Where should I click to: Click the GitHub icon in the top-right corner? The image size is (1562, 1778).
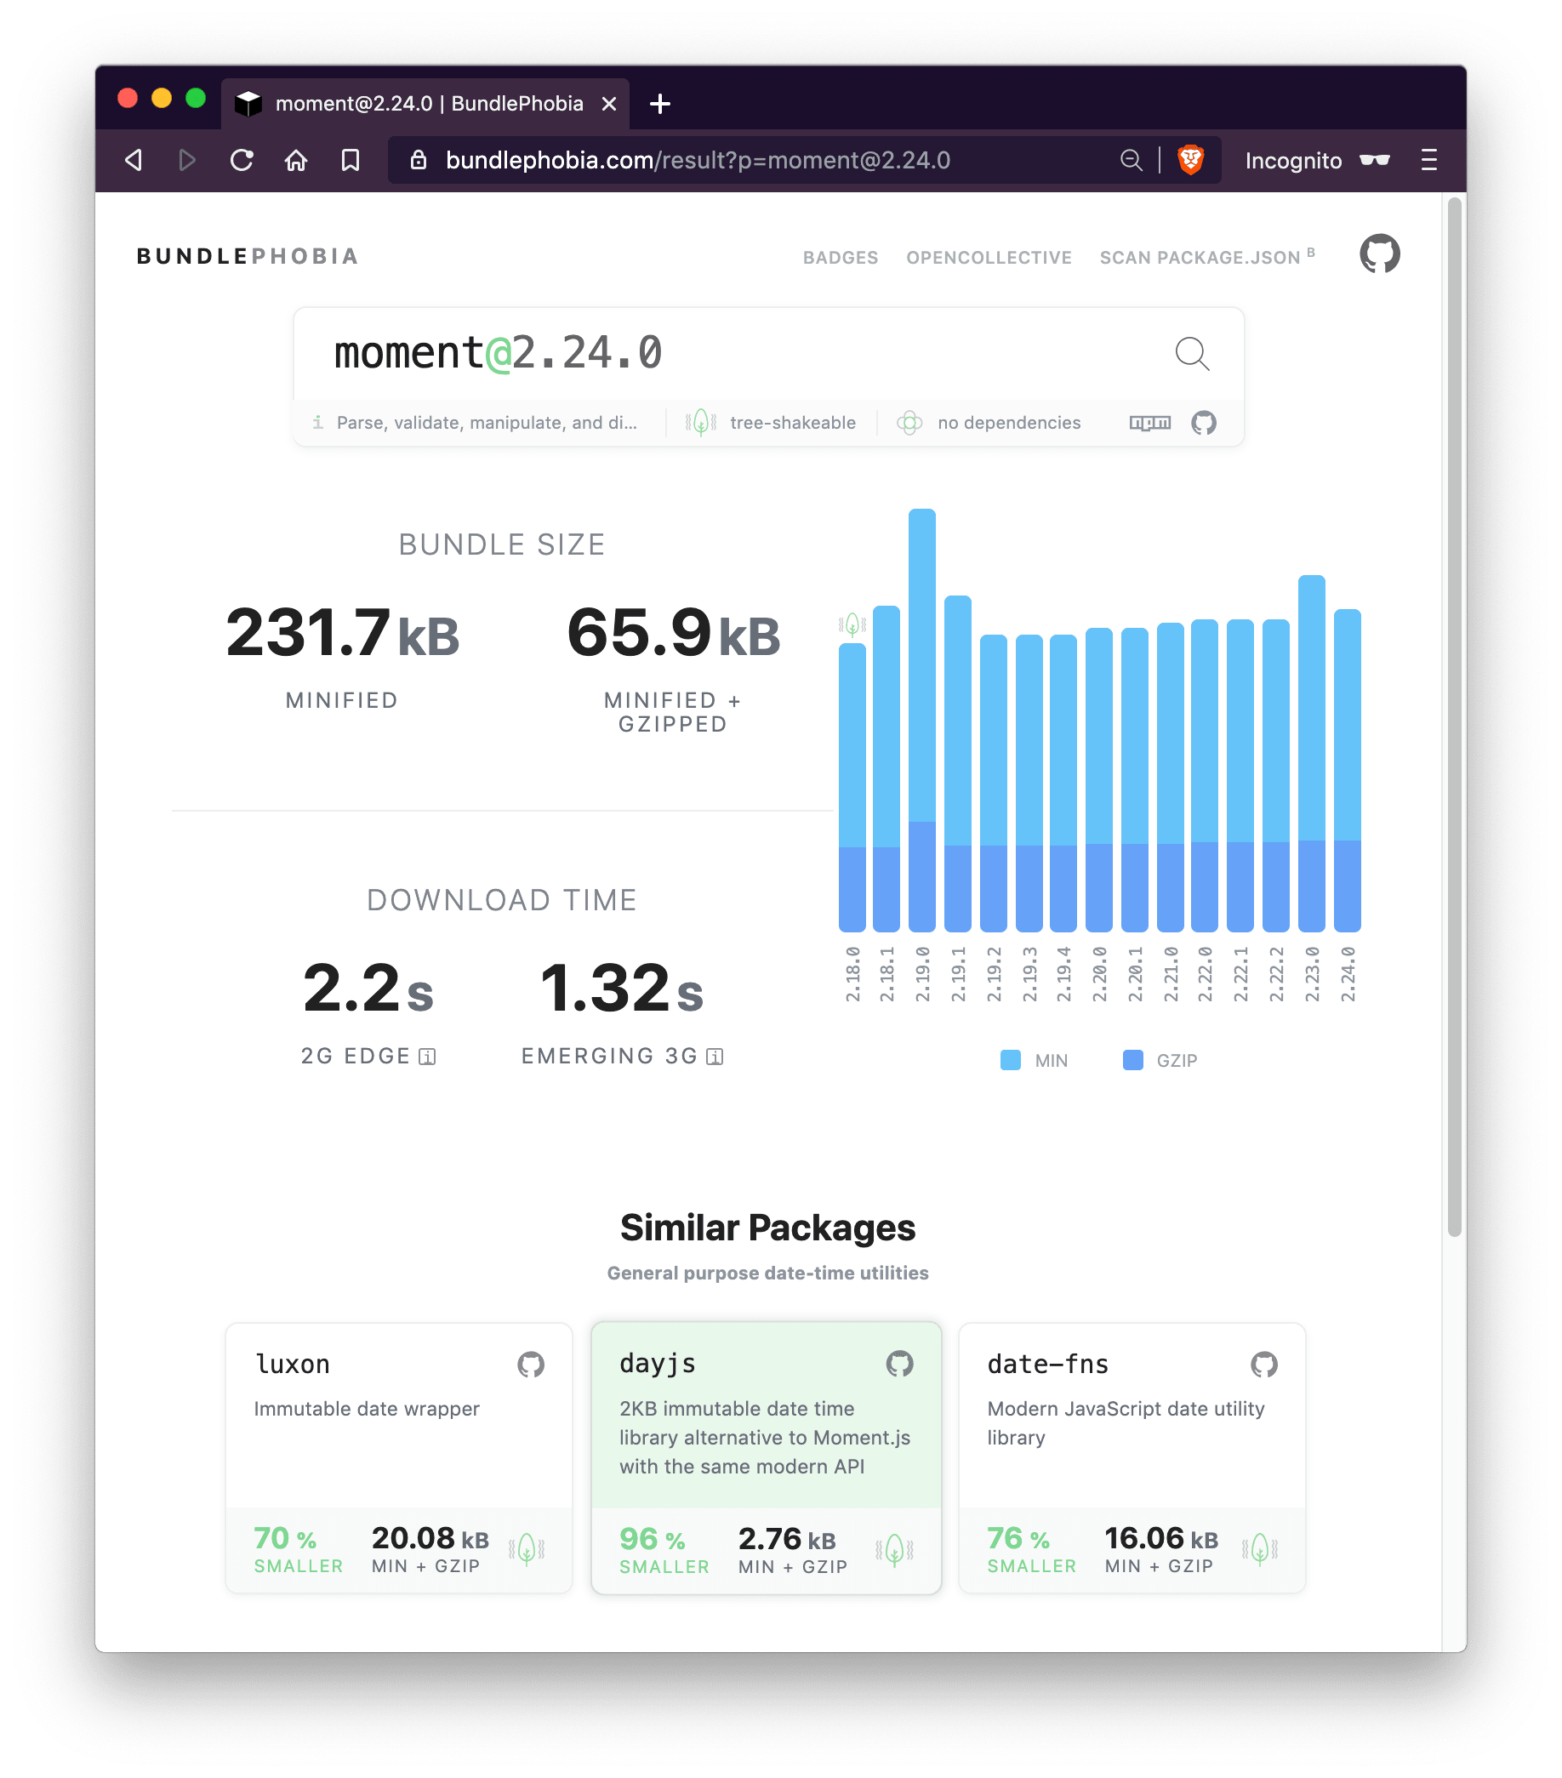1380,255
